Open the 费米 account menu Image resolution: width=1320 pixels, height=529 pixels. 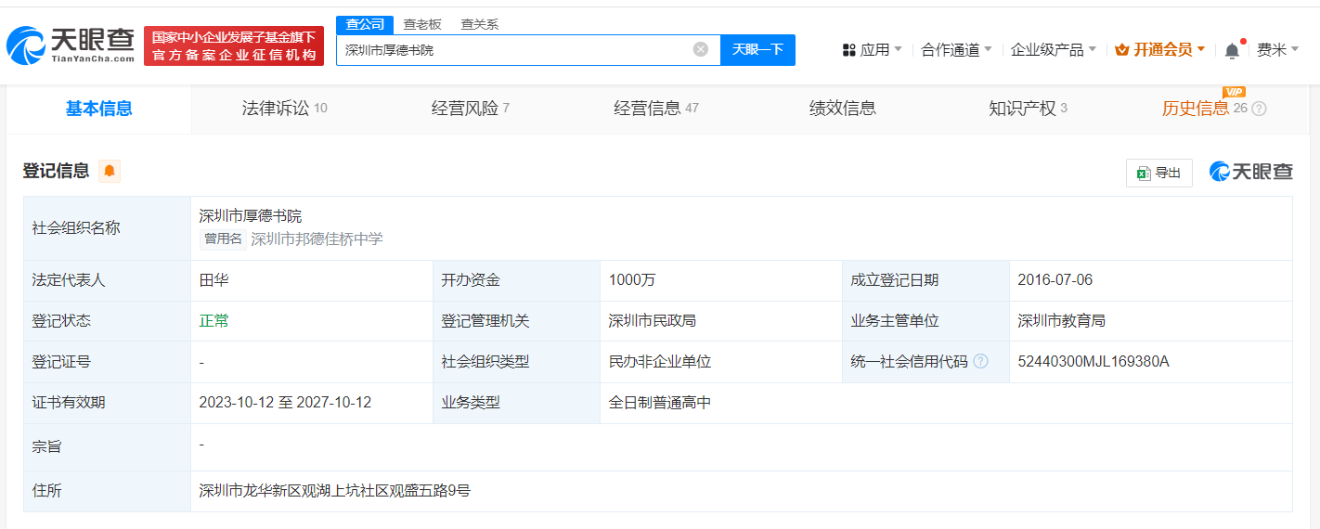coord(1277,50)
